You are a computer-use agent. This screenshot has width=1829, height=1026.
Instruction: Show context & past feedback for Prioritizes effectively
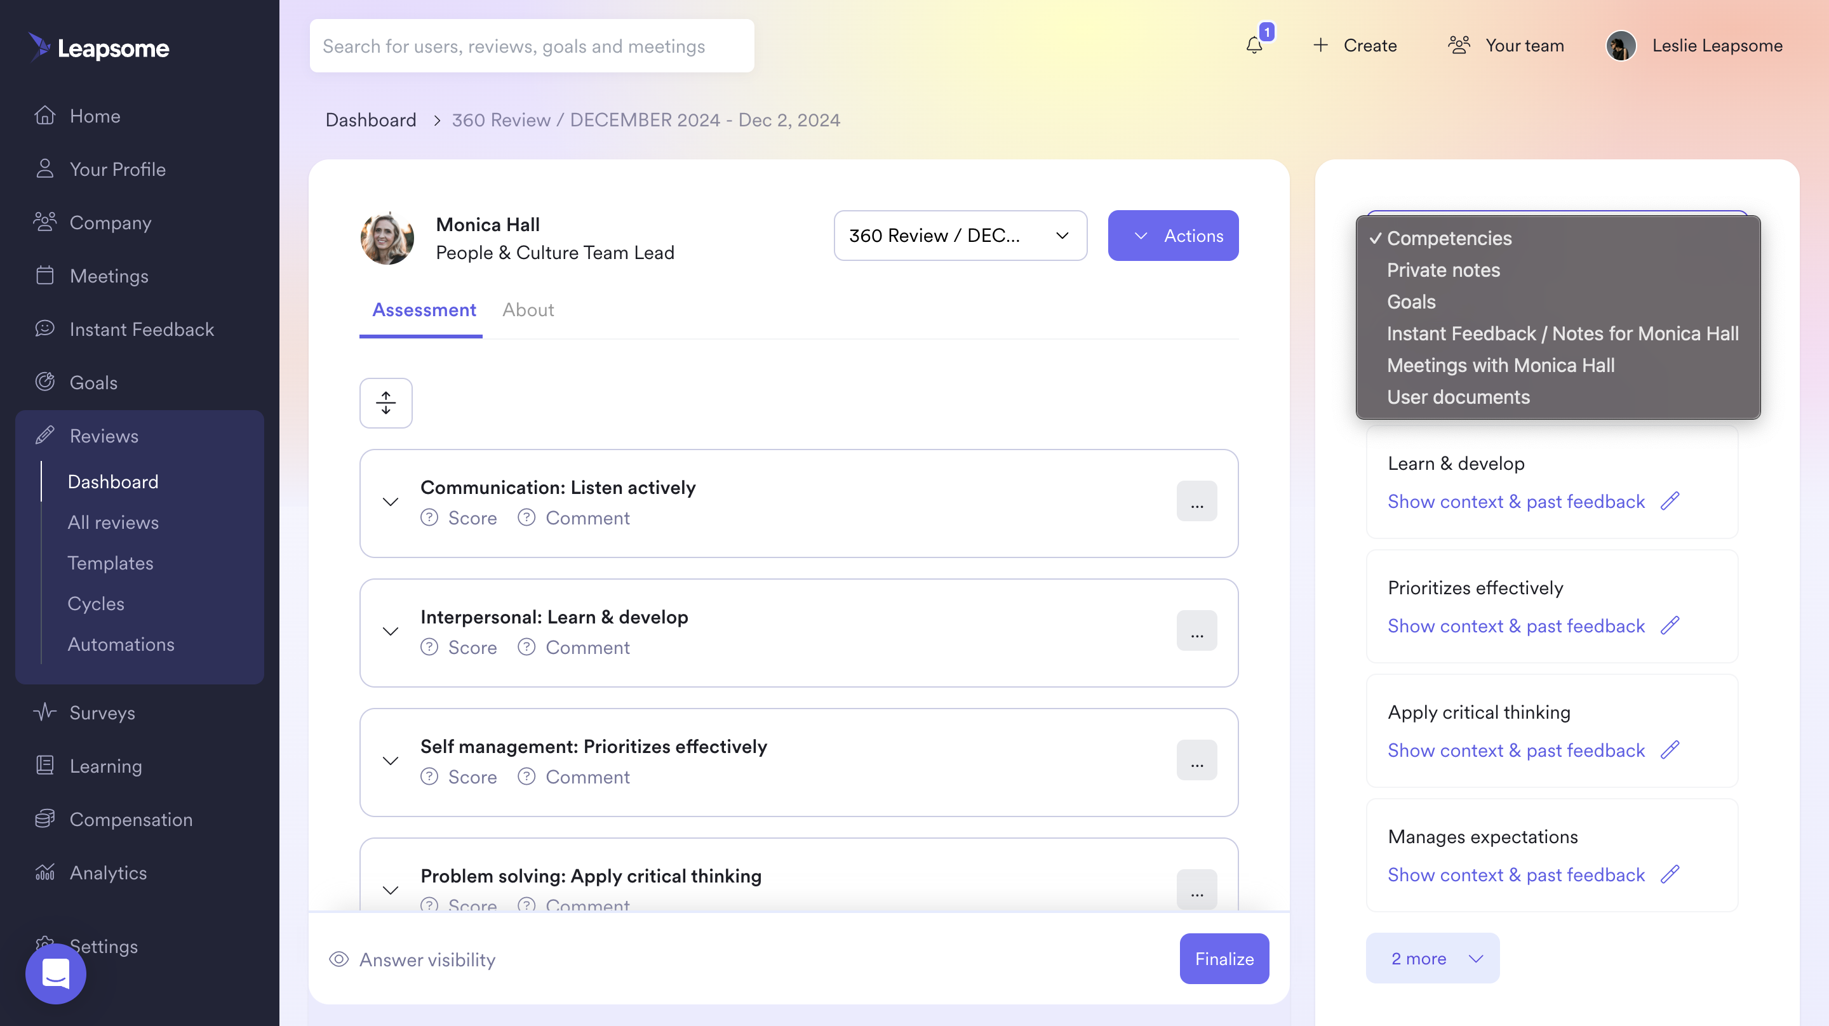(1516, 625)
